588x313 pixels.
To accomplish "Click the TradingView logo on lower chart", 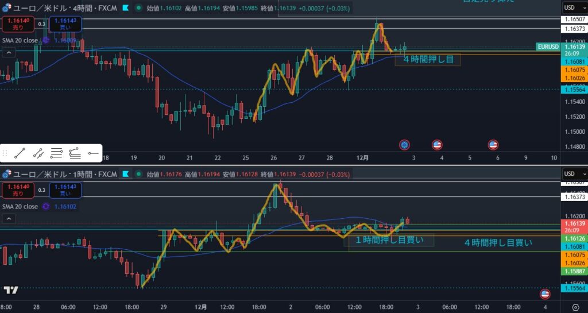I will pos(10,290).
